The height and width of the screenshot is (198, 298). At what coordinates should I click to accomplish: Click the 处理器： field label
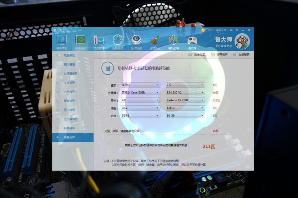pyautogui.click(x=113, y=93)
